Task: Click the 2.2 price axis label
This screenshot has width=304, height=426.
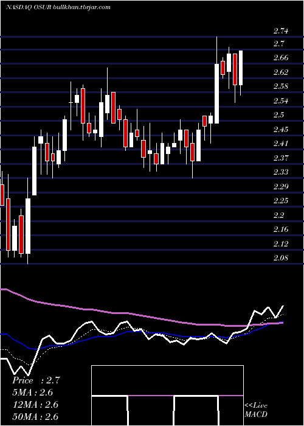Action: pos(279,215)
